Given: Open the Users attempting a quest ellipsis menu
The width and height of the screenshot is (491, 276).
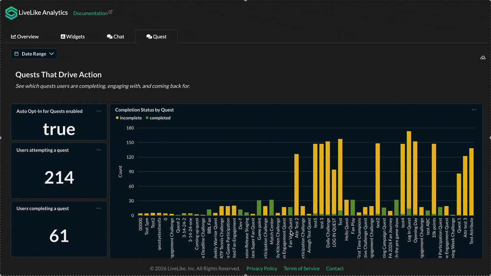Looking at the screenshot, I should click(99, 150).
